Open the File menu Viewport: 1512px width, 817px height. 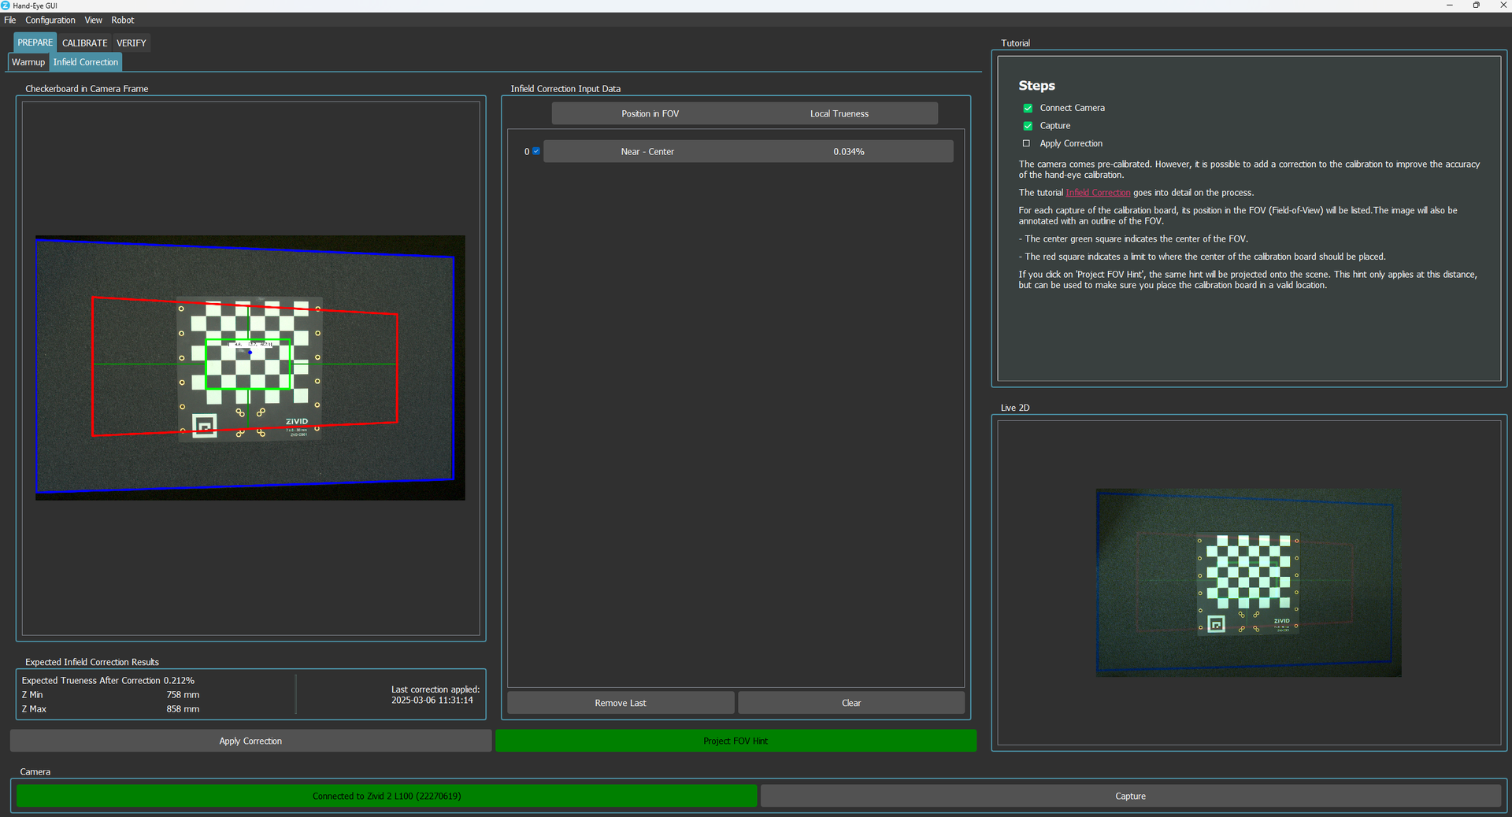tap(10, 20)
